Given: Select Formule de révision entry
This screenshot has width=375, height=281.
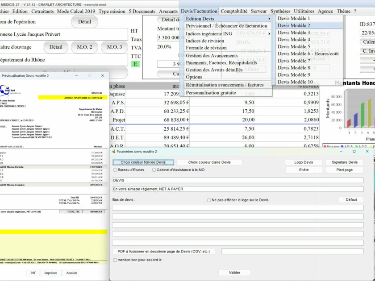Looking at the screenshot, I should click(228, 48).
